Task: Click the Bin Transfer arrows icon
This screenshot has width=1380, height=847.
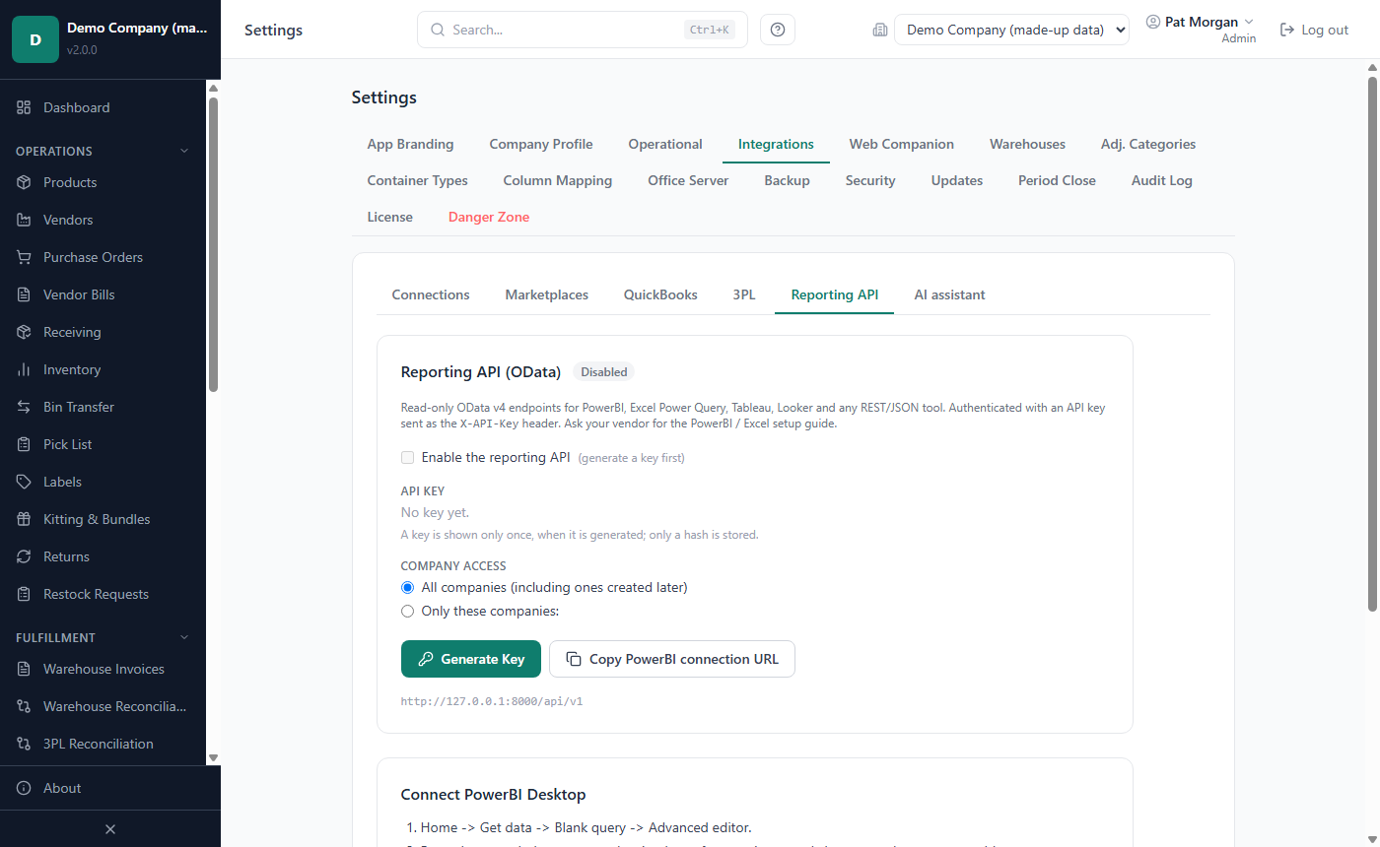Action: coord(24,407)
